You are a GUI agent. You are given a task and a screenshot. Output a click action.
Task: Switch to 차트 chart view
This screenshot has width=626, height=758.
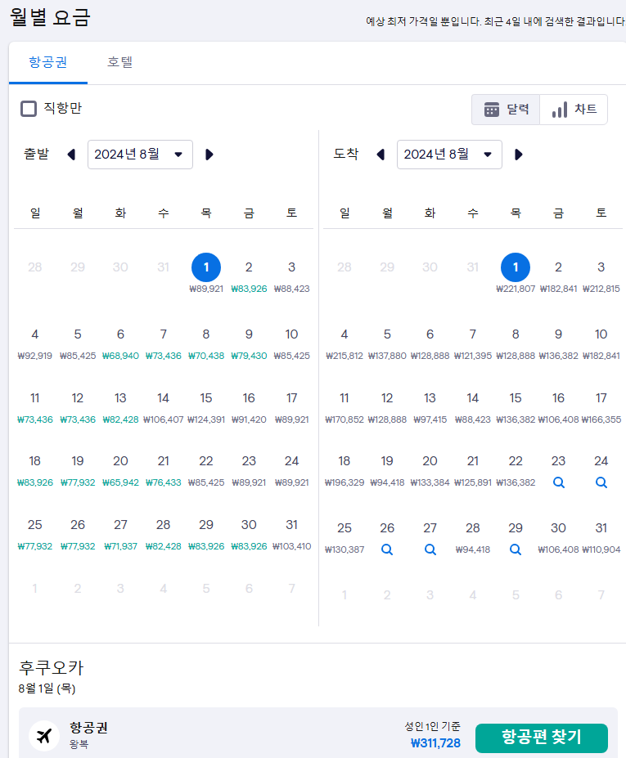click(574, 110)
